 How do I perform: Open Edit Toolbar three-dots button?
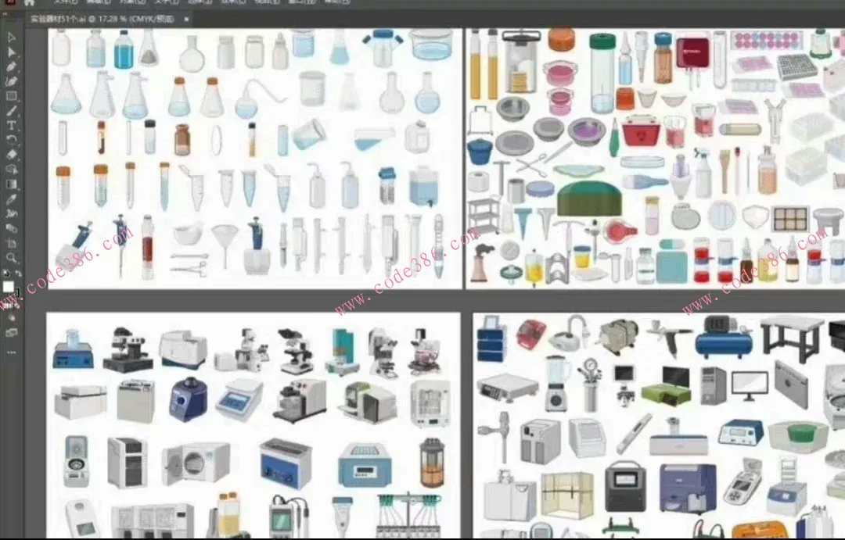click(11, 352)
